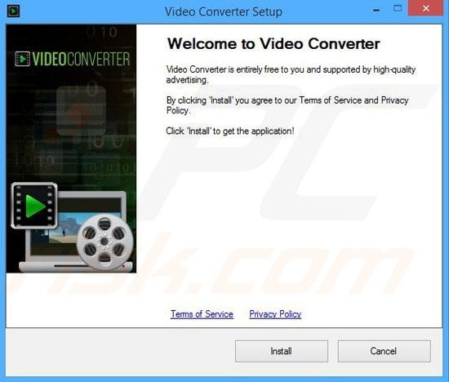Viewport: 449px width, 382px height.
Task: Click the 'Welcome to Video Converter' heading
Action: pos(273,44)
